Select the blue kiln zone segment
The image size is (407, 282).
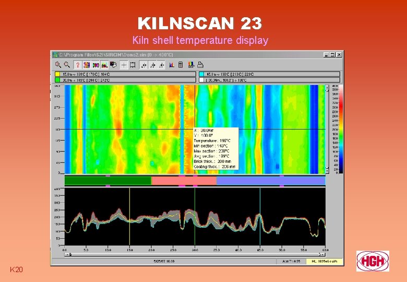[271, 181]
